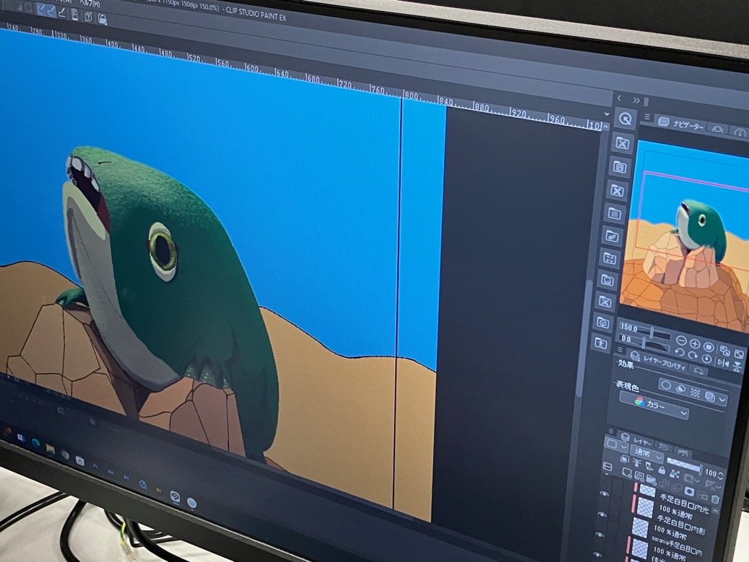
Task: Open the mask enable dropdown in Layer panel
Action: click(x=692, y=478)
